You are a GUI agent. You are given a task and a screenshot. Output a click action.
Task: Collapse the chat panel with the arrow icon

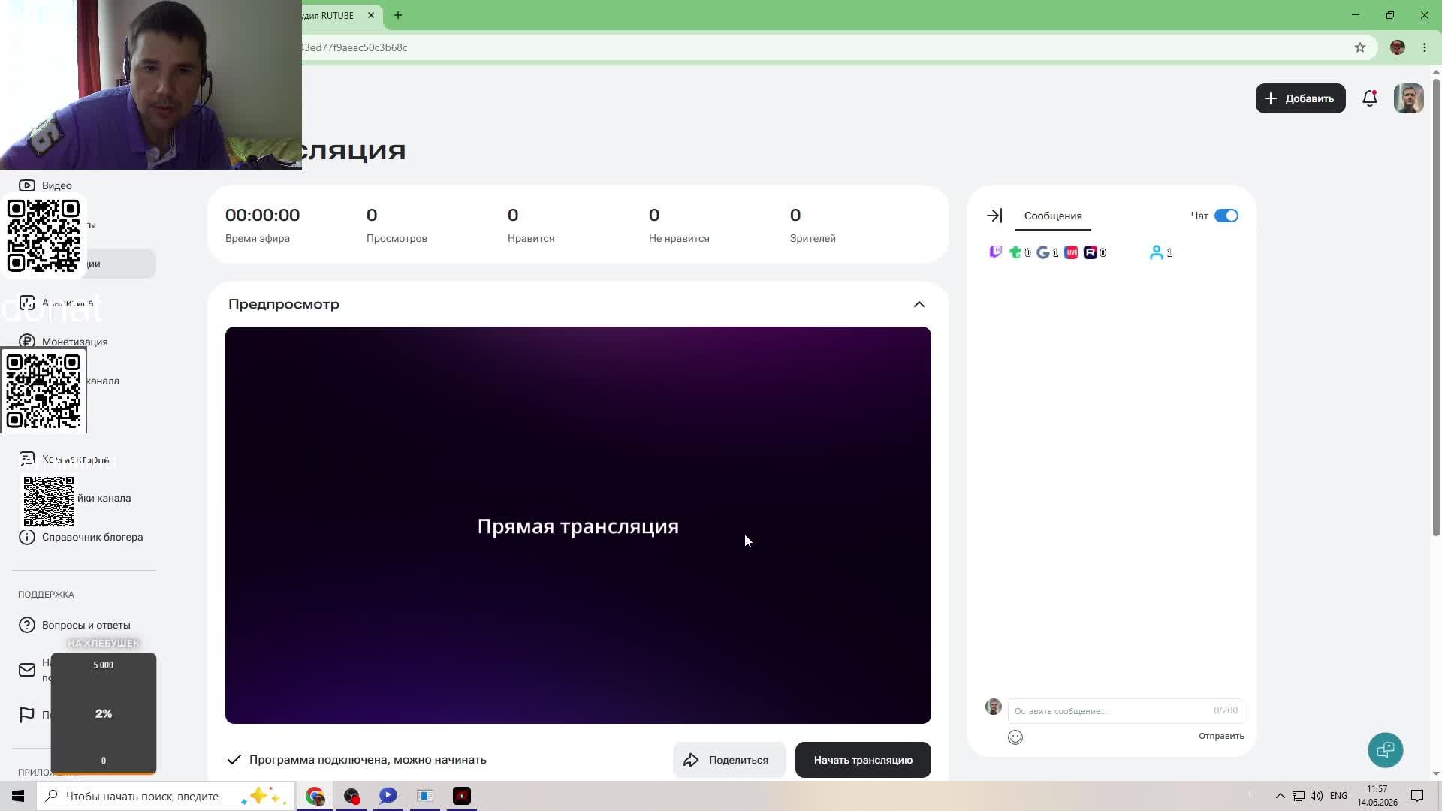click(994, 216)
